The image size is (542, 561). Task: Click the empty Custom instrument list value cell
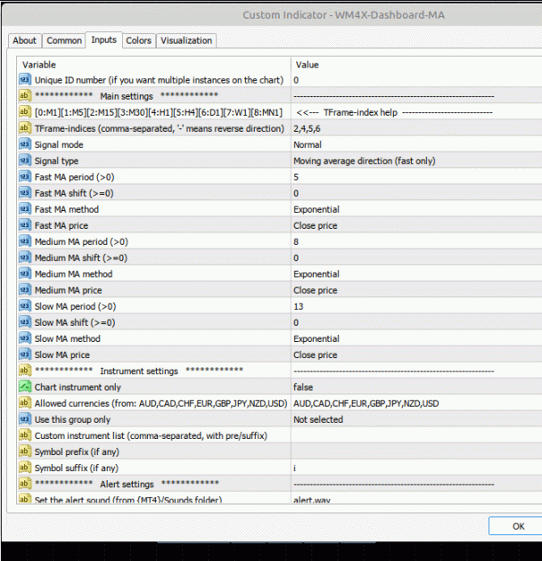[x=416, y=435]
